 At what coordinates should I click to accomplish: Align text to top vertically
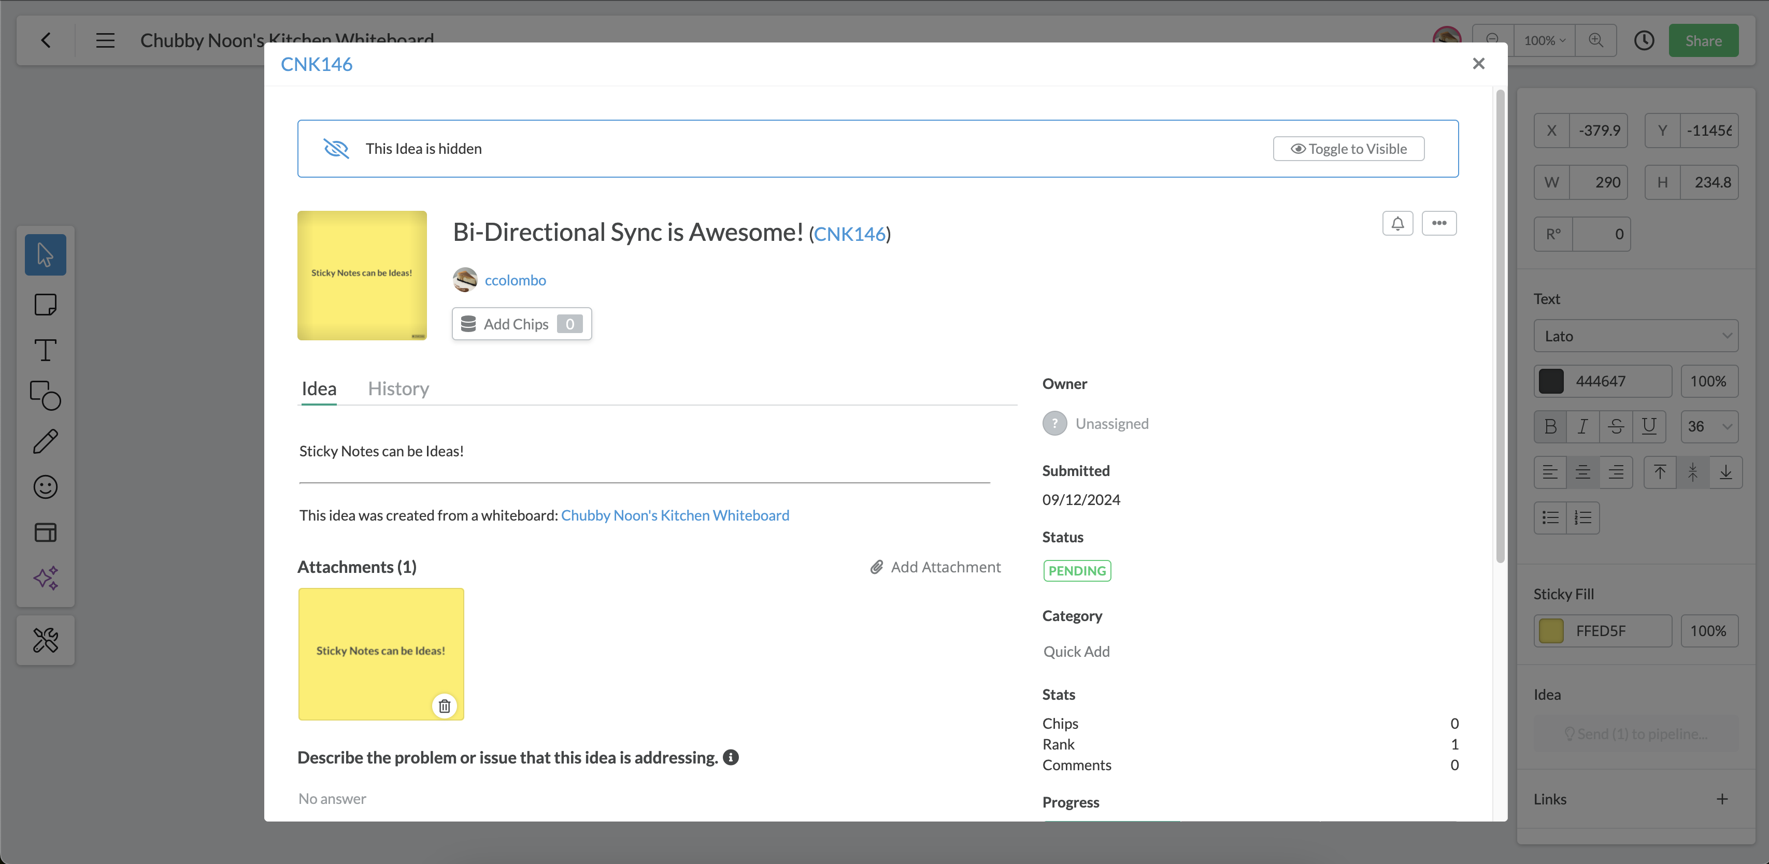point(1660,471)
